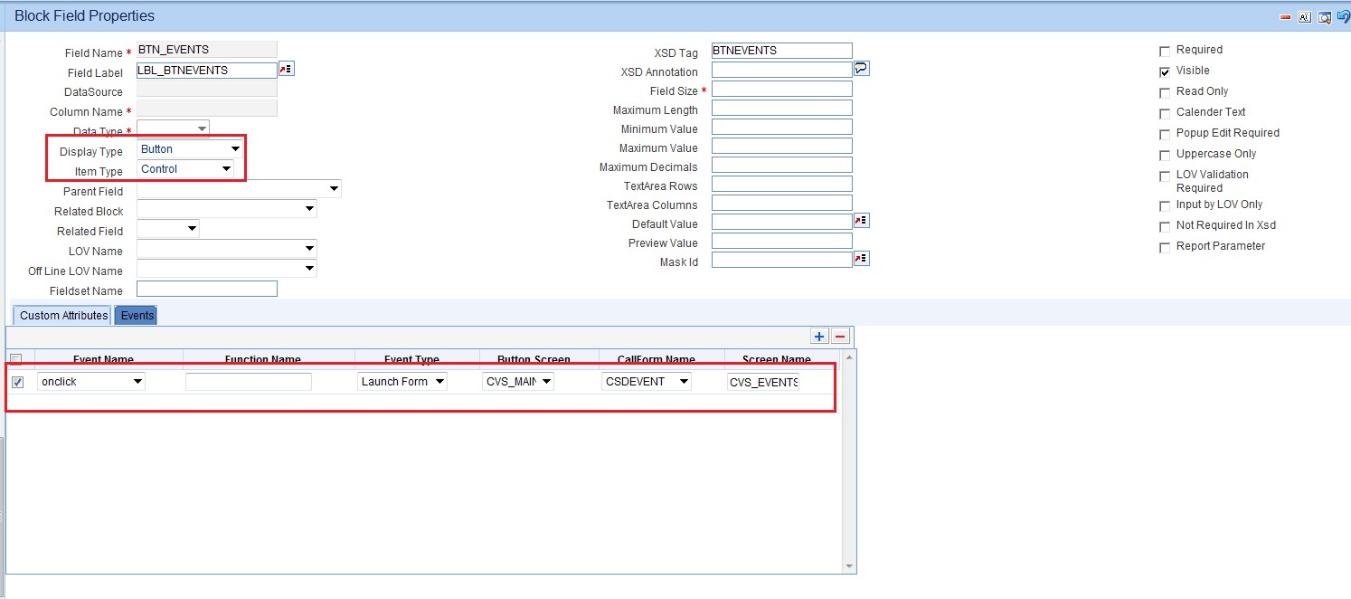Open the CSDEVENT CallForm Name dropdown

647,382
